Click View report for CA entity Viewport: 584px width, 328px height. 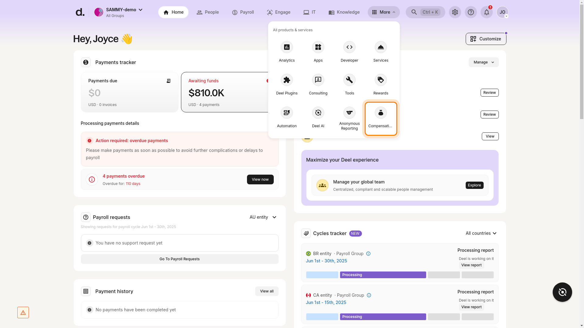click(471, 307)
